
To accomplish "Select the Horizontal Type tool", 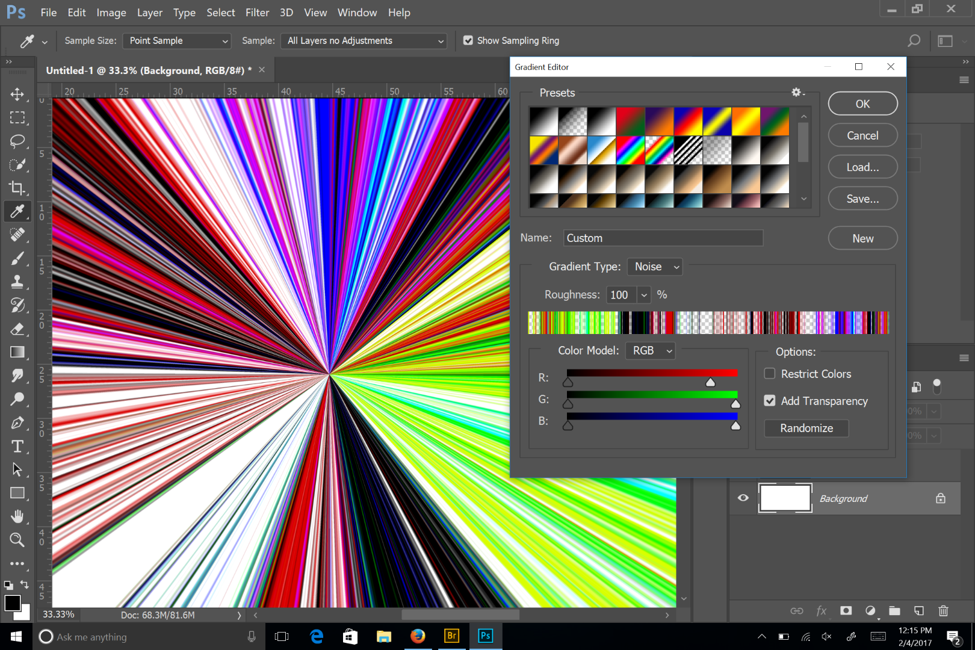I will [17, 447].
